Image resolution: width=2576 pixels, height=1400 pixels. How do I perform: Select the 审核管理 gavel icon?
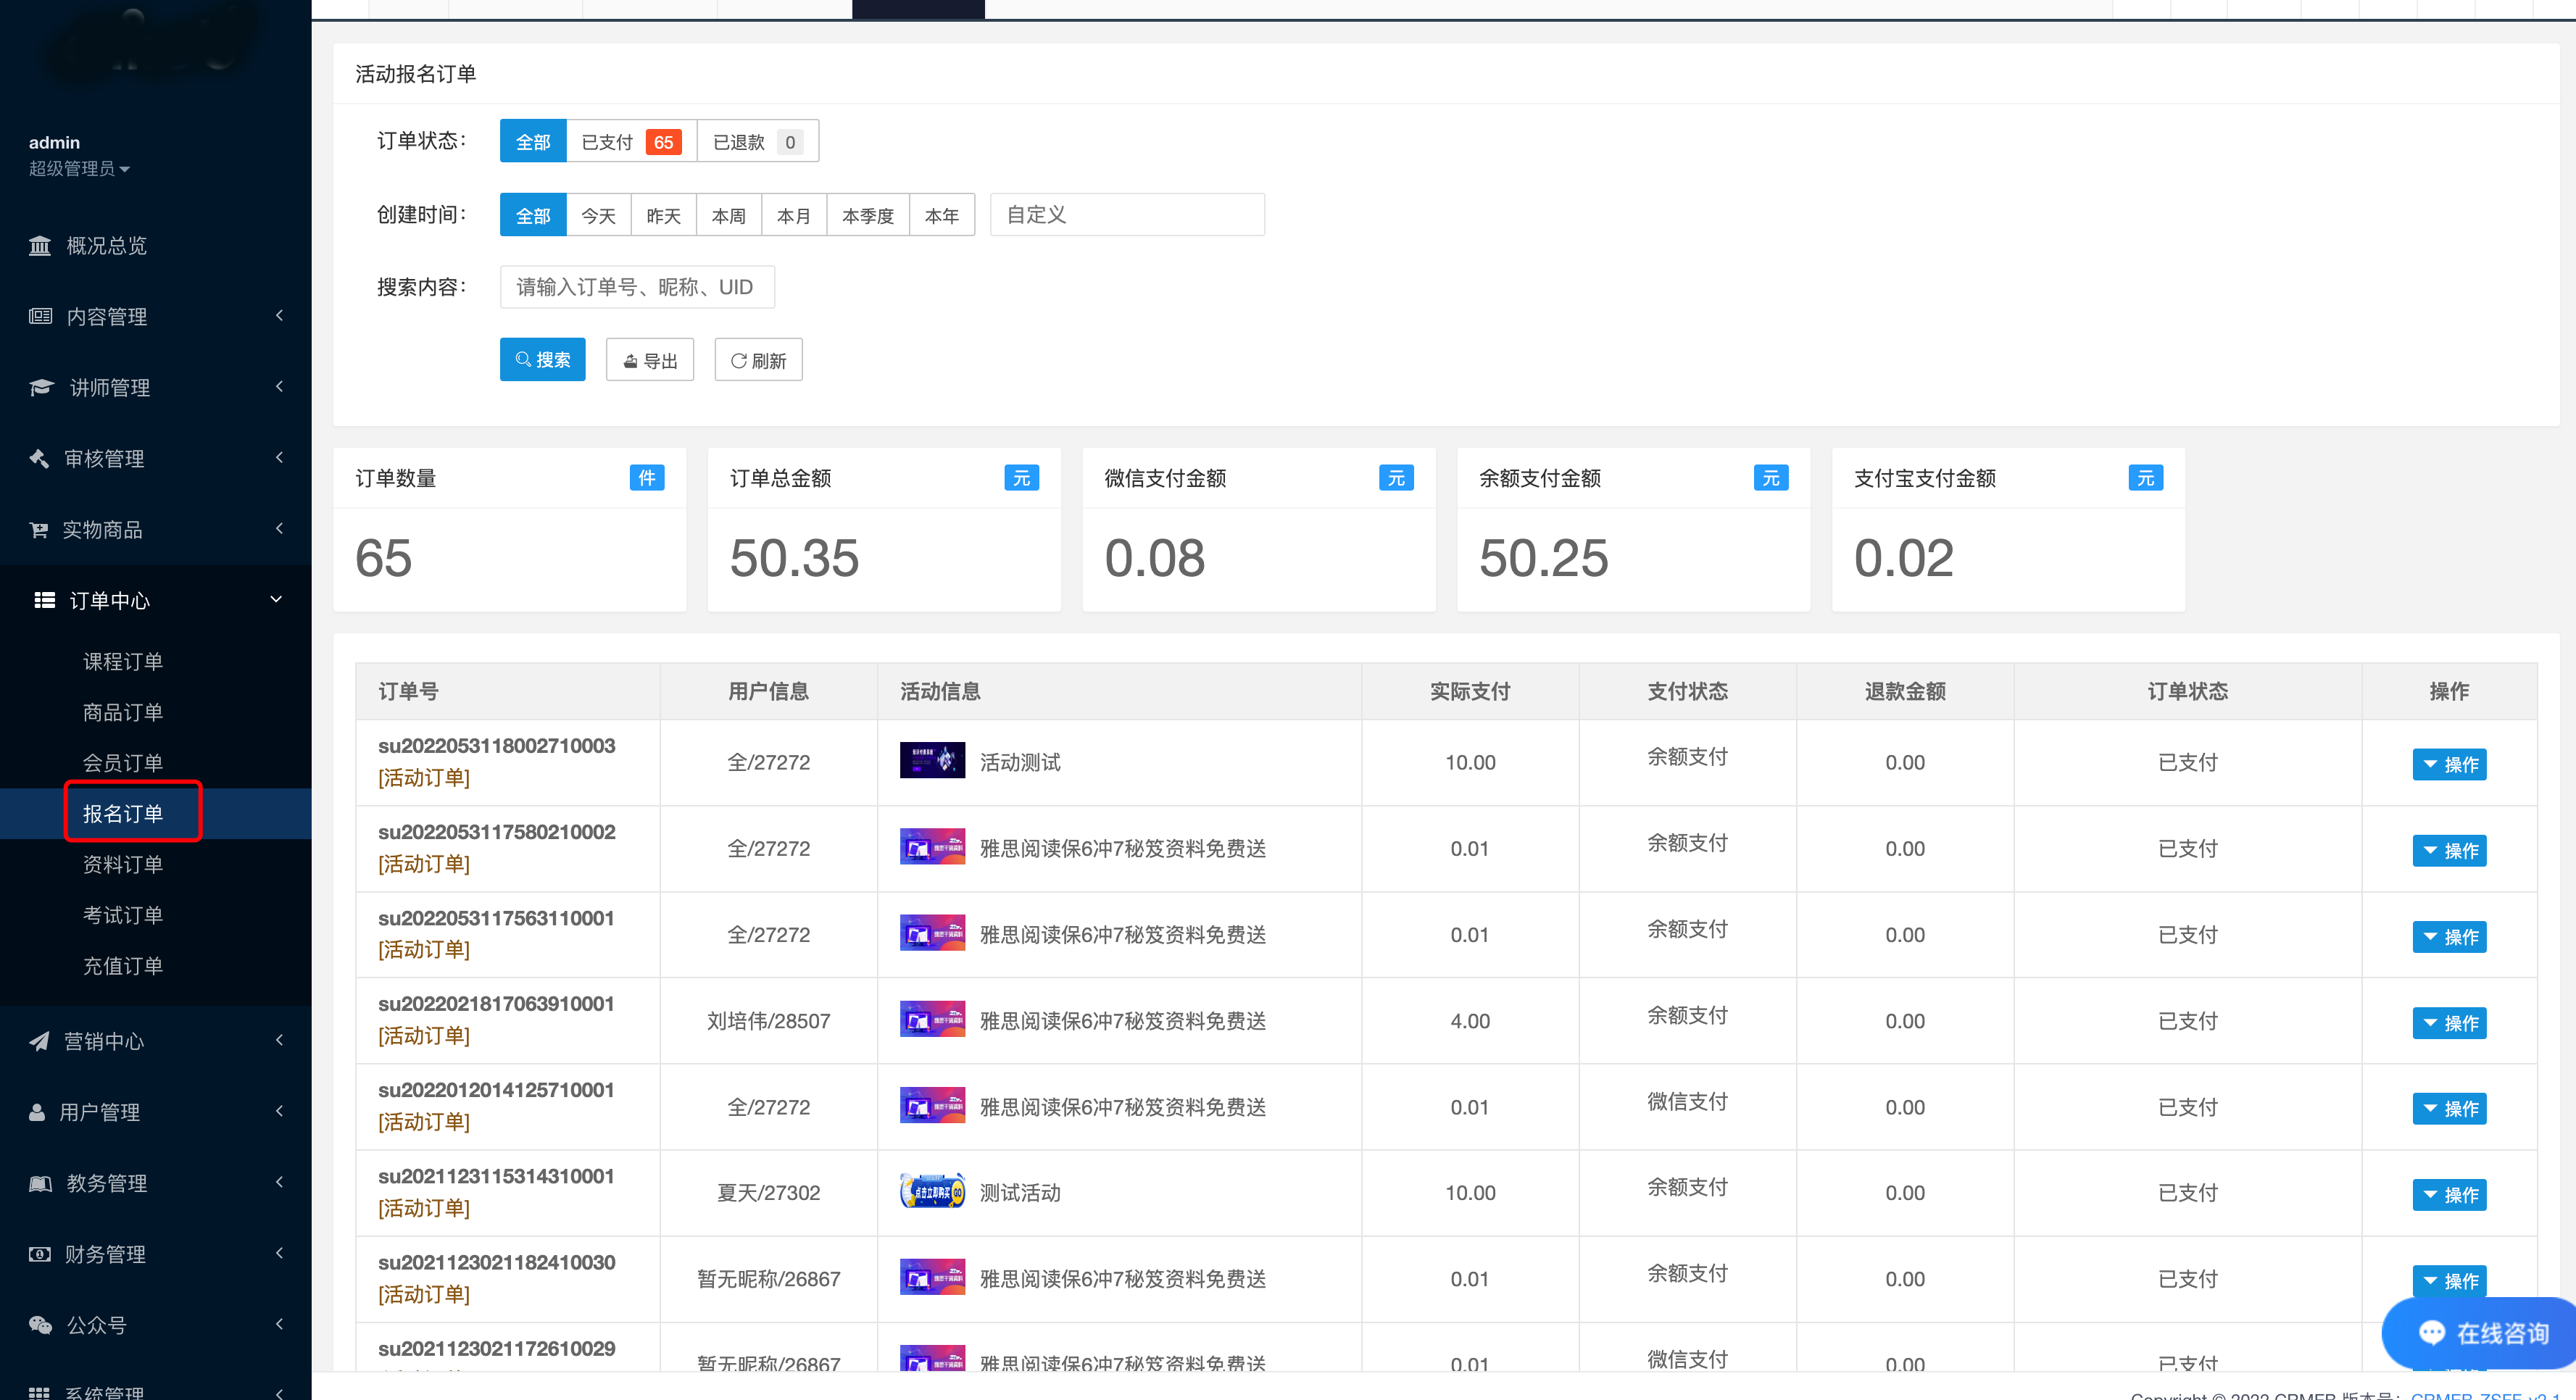coord(39,458)
